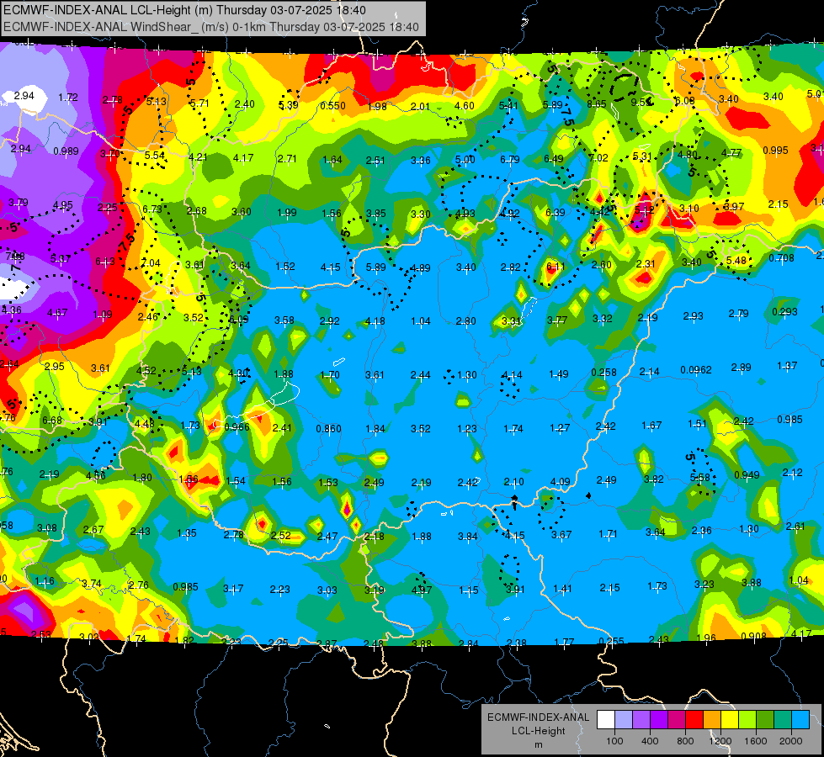Click the yellow legend swatch
The height and width of the screenshot is (757, 824).
click(730, 720)
